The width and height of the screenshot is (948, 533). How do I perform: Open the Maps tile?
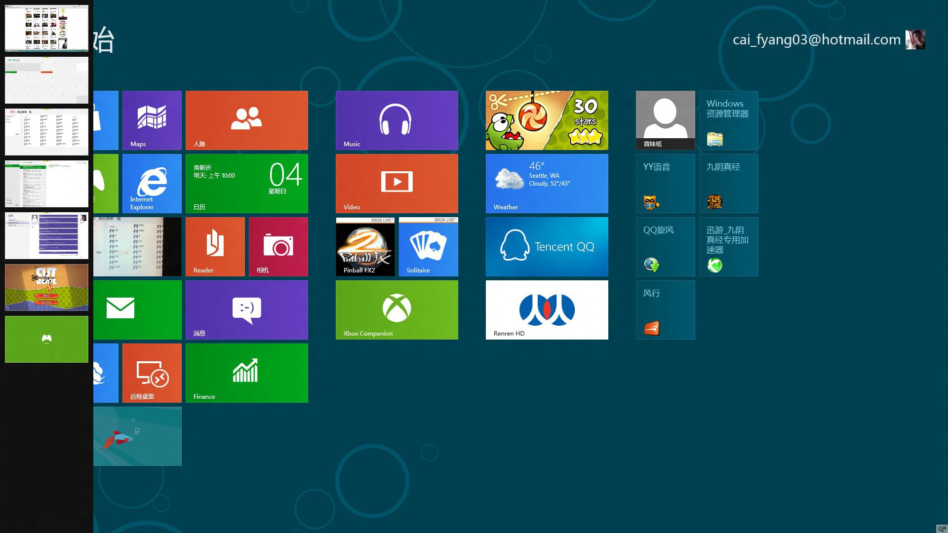pyautogui.click(x=152, y=120)
